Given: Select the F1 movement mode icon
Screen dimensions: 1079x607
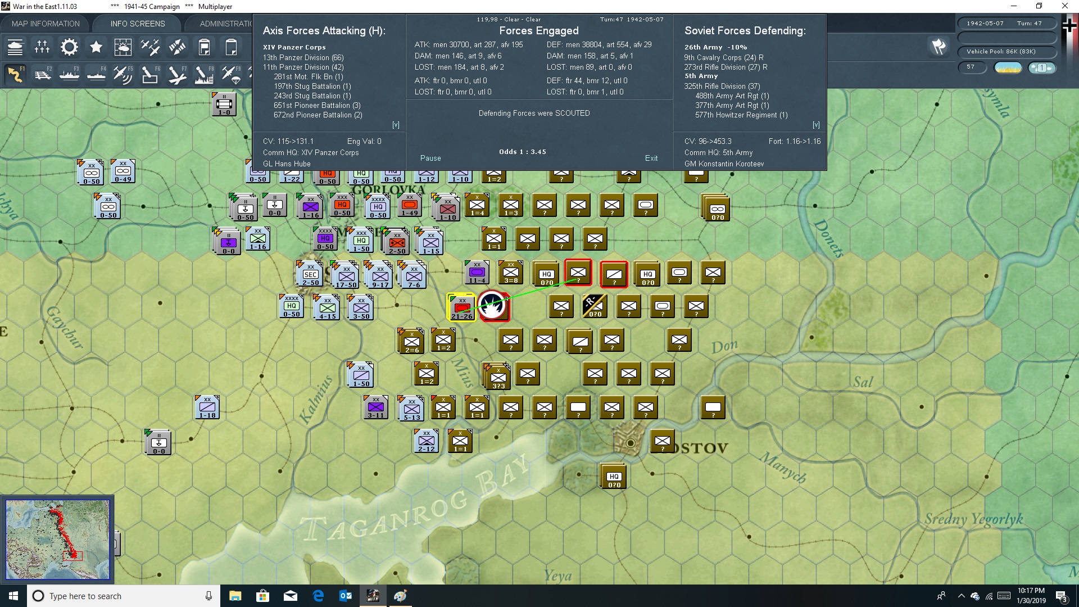Looking at the screenshot, I should pos(15,74).
